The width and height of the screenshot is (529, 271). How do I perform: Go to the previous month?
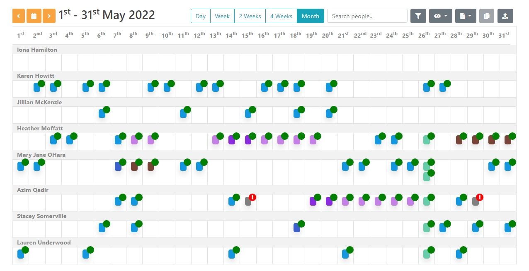[x=19, y=16]
